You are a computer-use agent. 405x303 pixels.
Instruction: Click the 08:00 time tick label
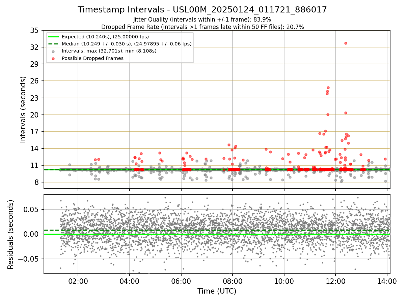[233, 281]
